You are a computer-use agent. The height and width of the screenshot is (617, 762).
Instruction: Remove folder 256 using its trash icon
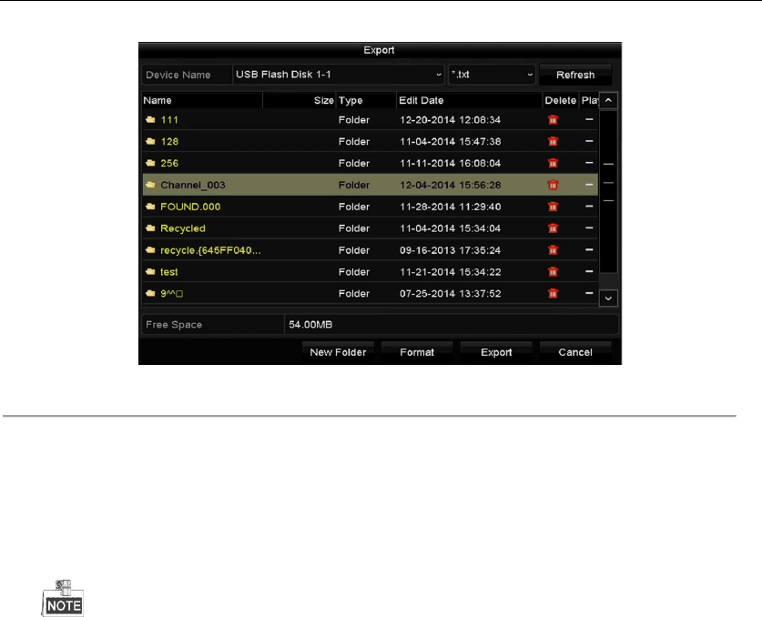(x=553, y=163)
